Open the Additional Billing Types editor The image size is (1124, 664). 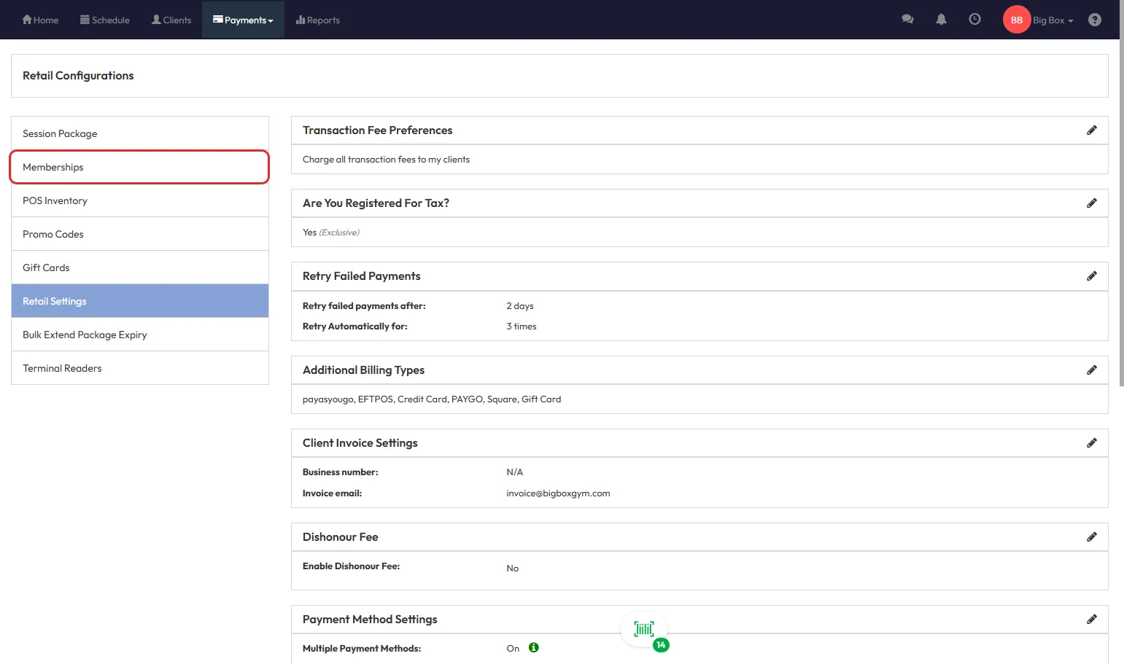[1091, 370]
